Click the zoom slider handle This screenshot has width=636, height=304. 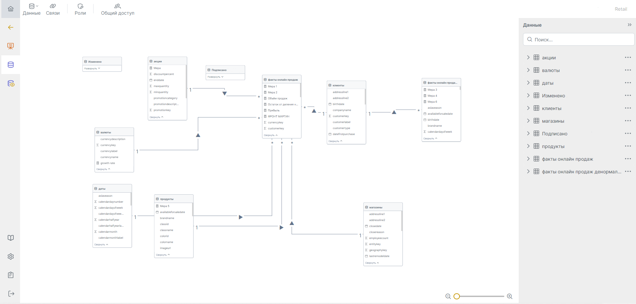tap(457, 296)
